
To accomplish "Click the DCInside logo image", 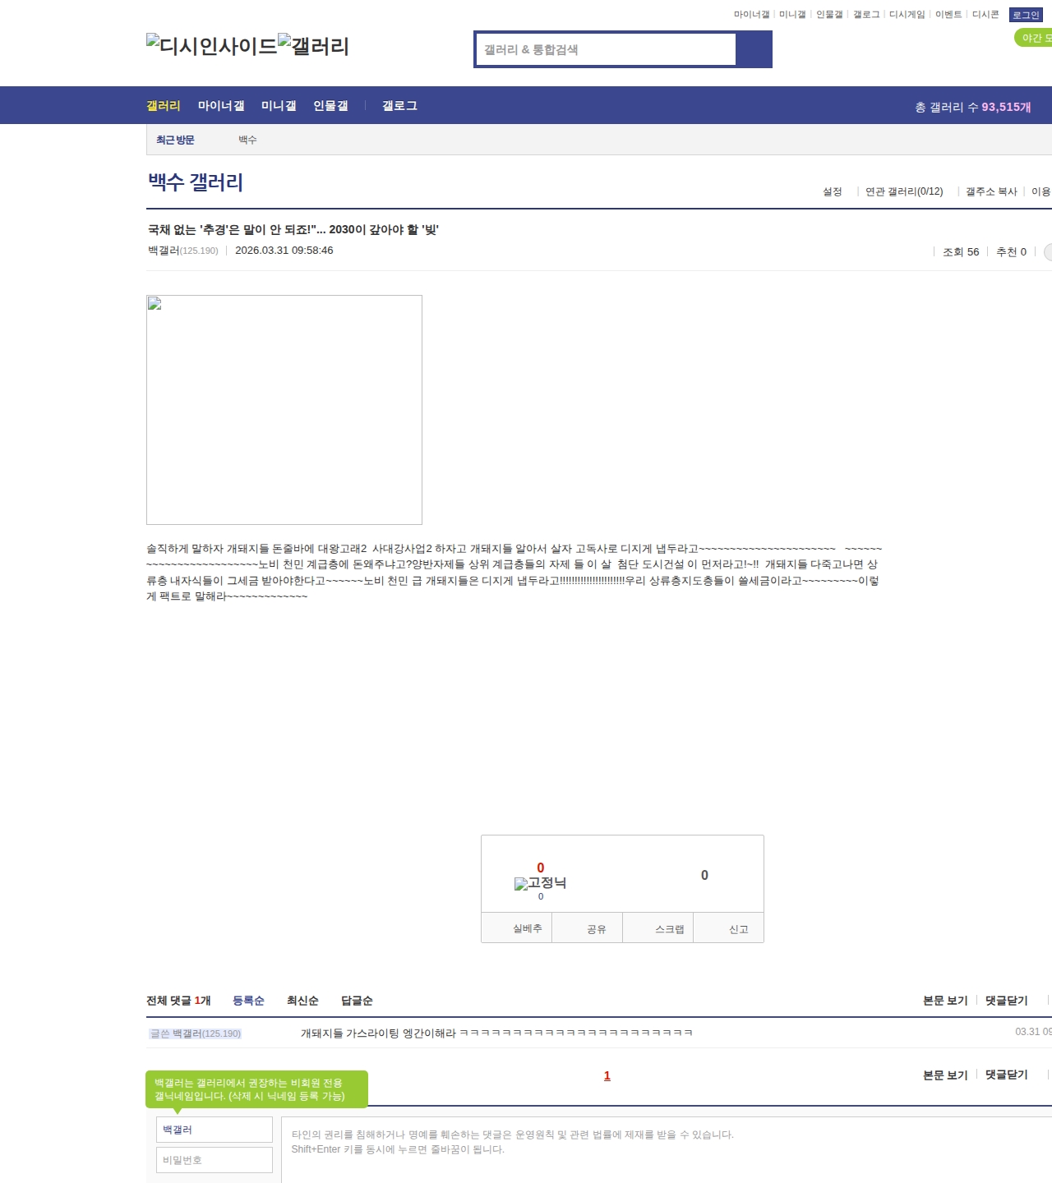I will [x=211, y=46].
